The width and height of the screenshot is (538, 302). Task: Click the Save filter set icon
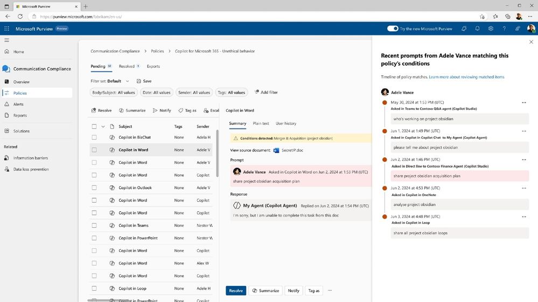point(138,81)
